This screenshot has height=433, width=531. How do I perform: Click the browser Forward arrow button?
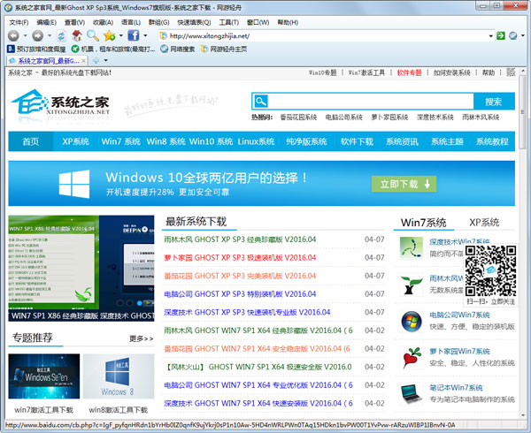[36, 35]
